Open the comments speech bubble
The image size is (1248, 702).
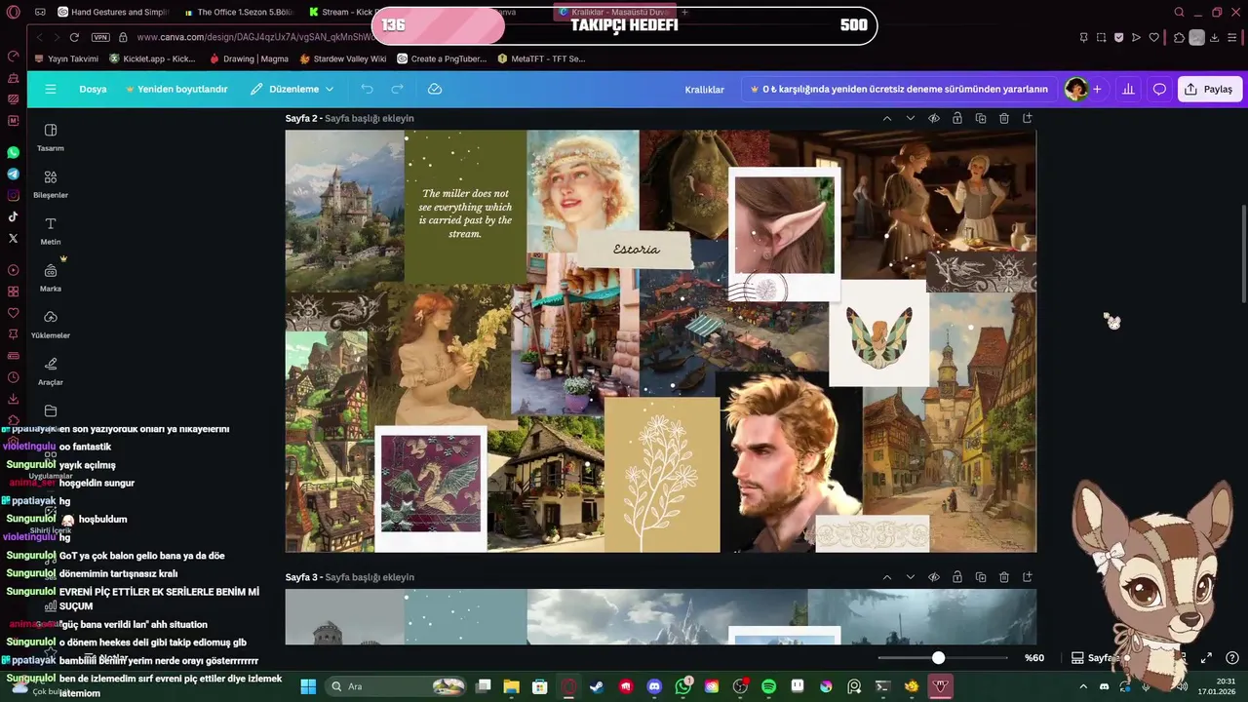pyautogui.click(x=1159, y=89)
